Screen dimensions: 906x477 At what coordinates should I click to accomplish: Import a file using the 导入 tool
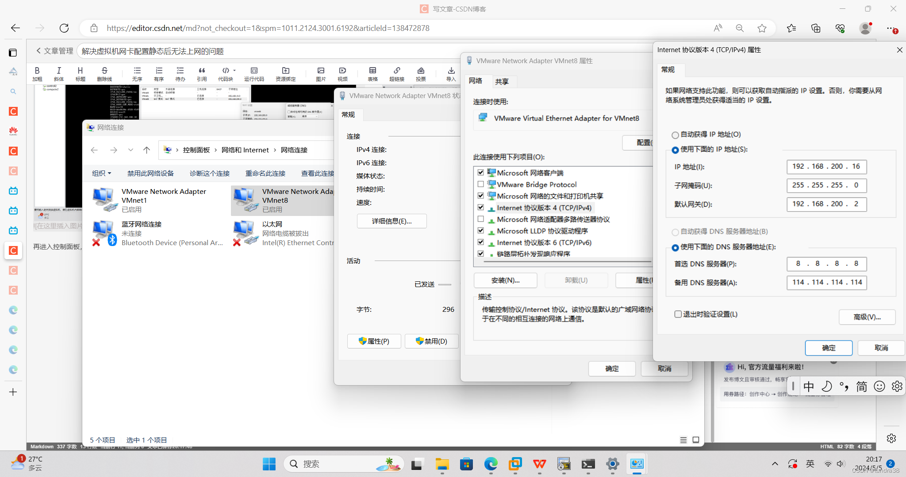coord(451,73)
